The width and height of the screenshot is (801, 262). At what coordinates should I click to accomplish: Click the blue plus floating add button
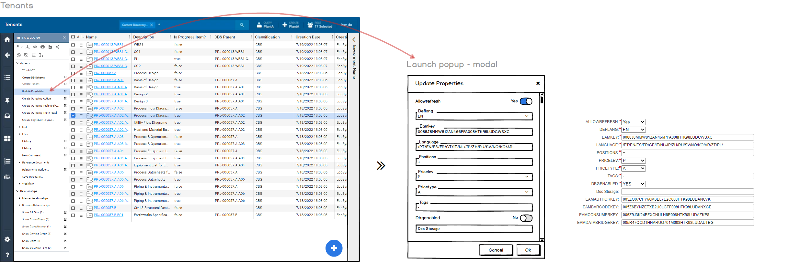[x=334, y=248]
